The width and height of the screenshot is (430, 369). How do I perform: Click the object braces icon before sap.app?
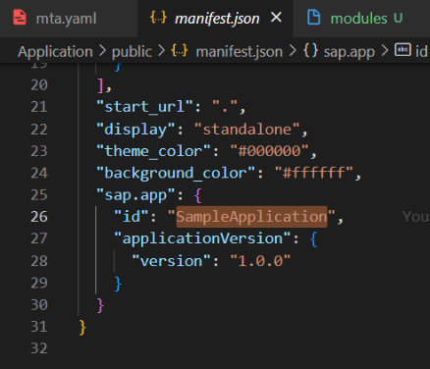pyautogui.click(x=310, y=51)
